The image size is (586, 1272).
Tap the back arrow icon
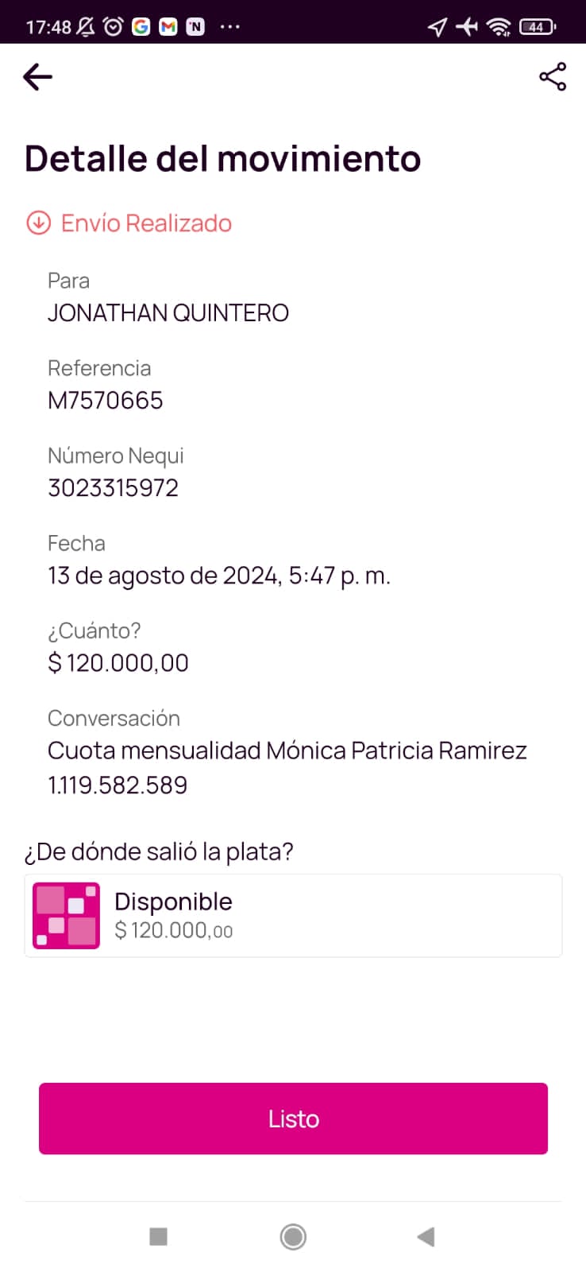(38, 77)
